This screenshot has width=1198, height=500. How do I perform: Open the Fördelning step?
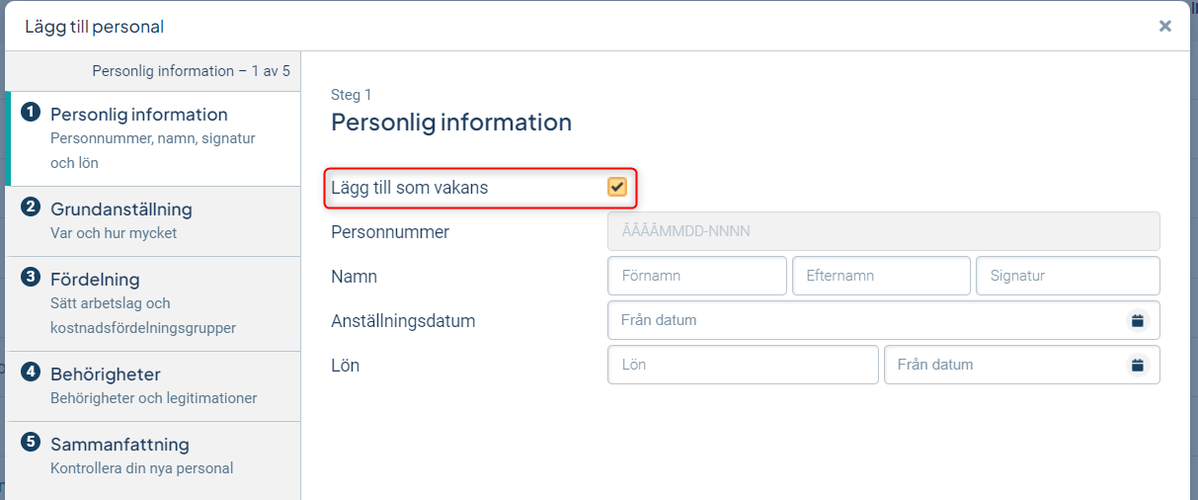tap(153, 303)
